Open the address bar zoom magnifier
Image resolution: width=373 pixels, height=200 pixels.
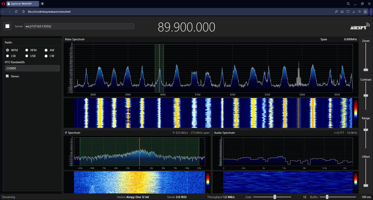336,11
